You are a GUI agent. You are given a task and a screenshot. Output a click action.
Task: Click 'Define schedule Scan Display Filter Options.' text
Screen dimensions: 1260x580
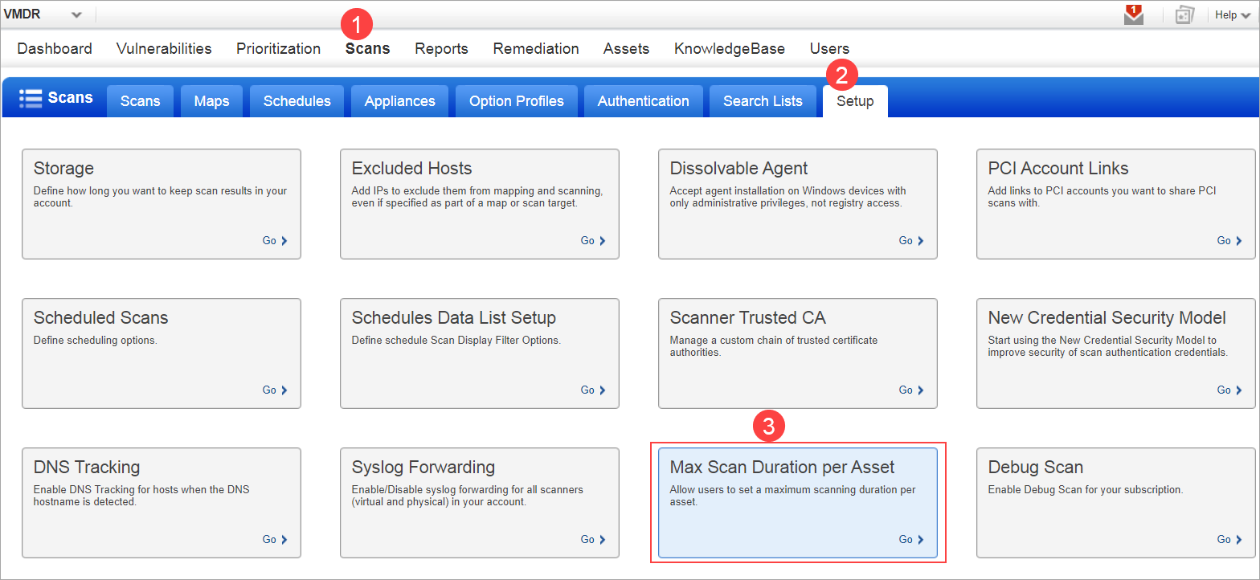pyautogui.click(x=456, y=341)
